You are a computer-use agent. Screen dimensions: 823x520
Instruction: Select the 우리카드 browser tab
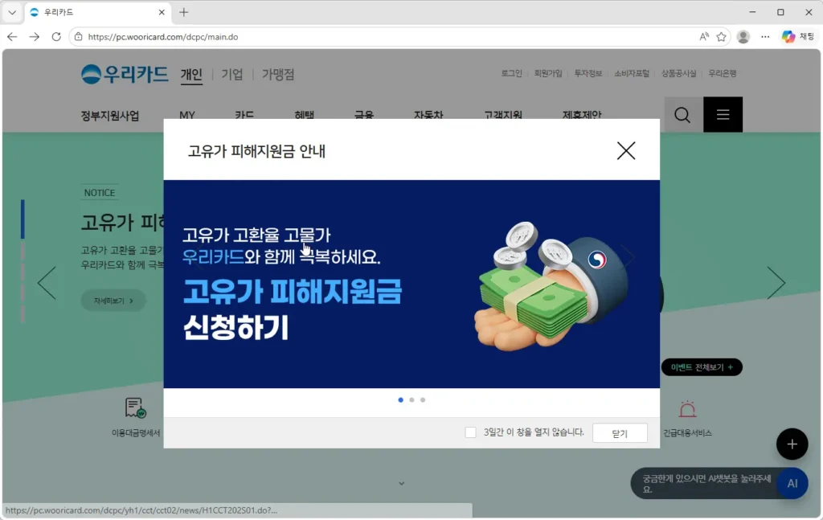click(97, 12)
